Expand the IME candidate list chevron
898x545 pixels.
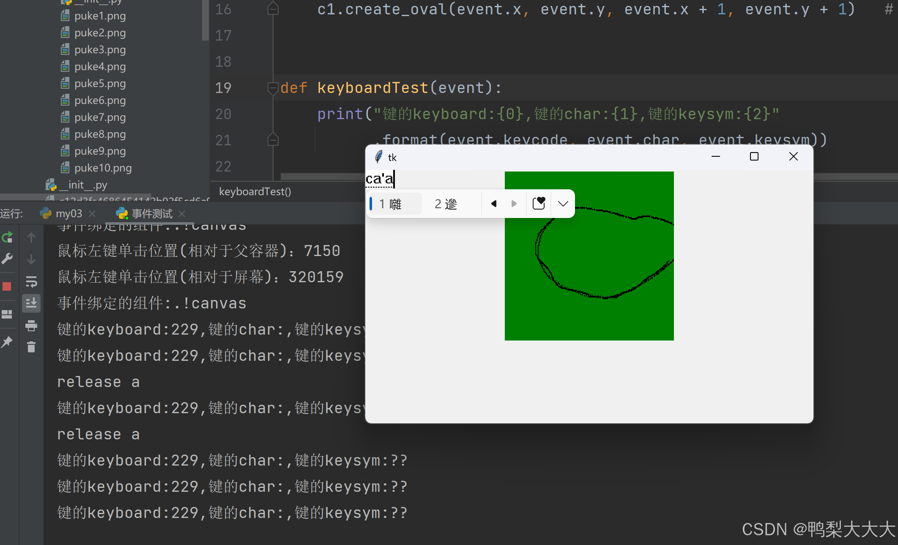coord(563,204)
